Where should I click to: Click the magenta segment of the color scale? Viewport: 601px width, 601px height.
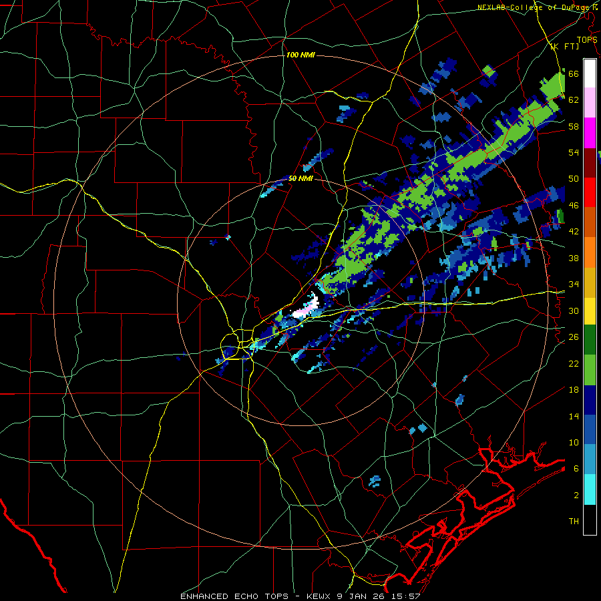point(590,133)
